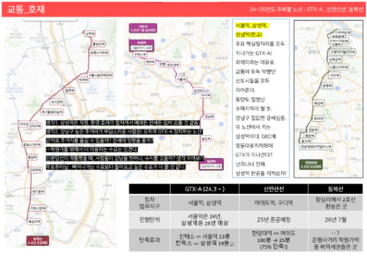Select the 불암산역 station label
Image resolution: width=367 pixels, height=256 pixels.
point(98,43)
